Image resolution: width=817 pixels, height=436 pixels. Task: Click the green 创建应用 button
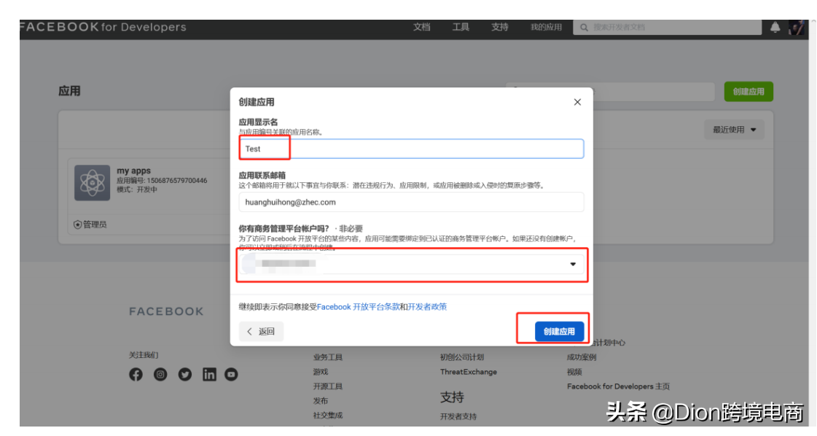pos(748,92)
